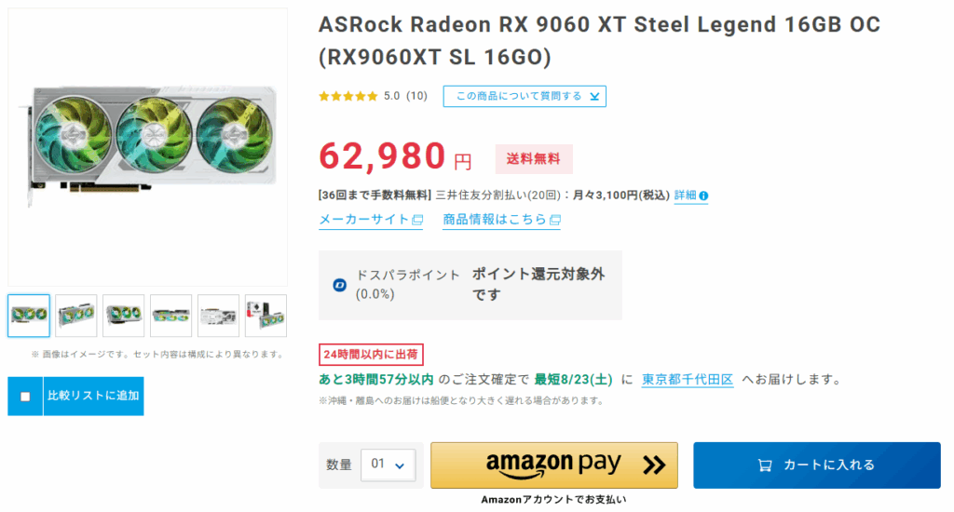Viewport: 954px width, 512px height.
Task: Click the five-star rating
Action: pos(348,96)
